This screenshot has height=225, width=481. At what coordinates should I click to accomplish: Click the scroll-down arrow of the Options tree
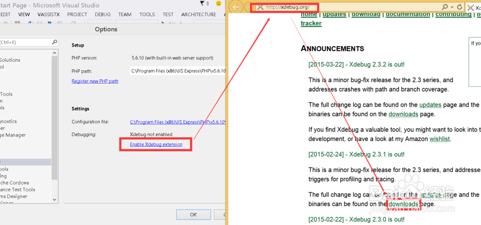click(x=55, y=199)
